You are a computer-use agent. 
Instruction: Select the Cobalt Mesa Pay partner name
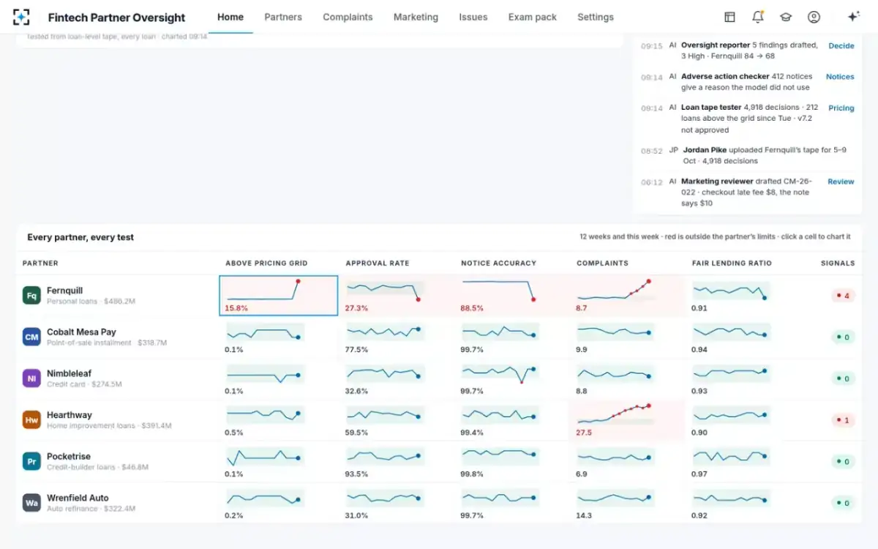(81, 332)
